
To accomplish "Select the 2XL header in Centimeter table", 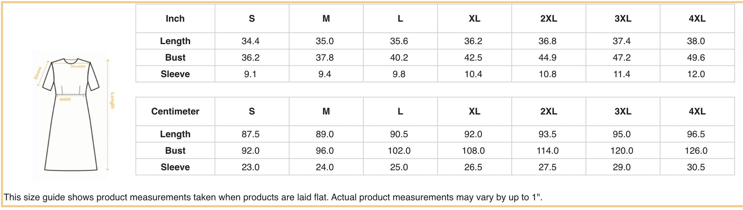I will [548, 111].
